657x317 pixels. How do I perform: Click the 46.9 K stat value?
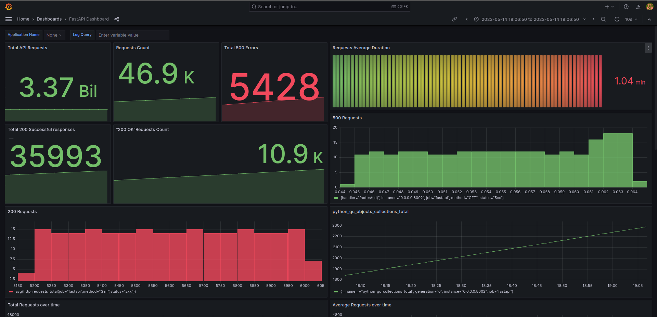(x=156, y=73)
